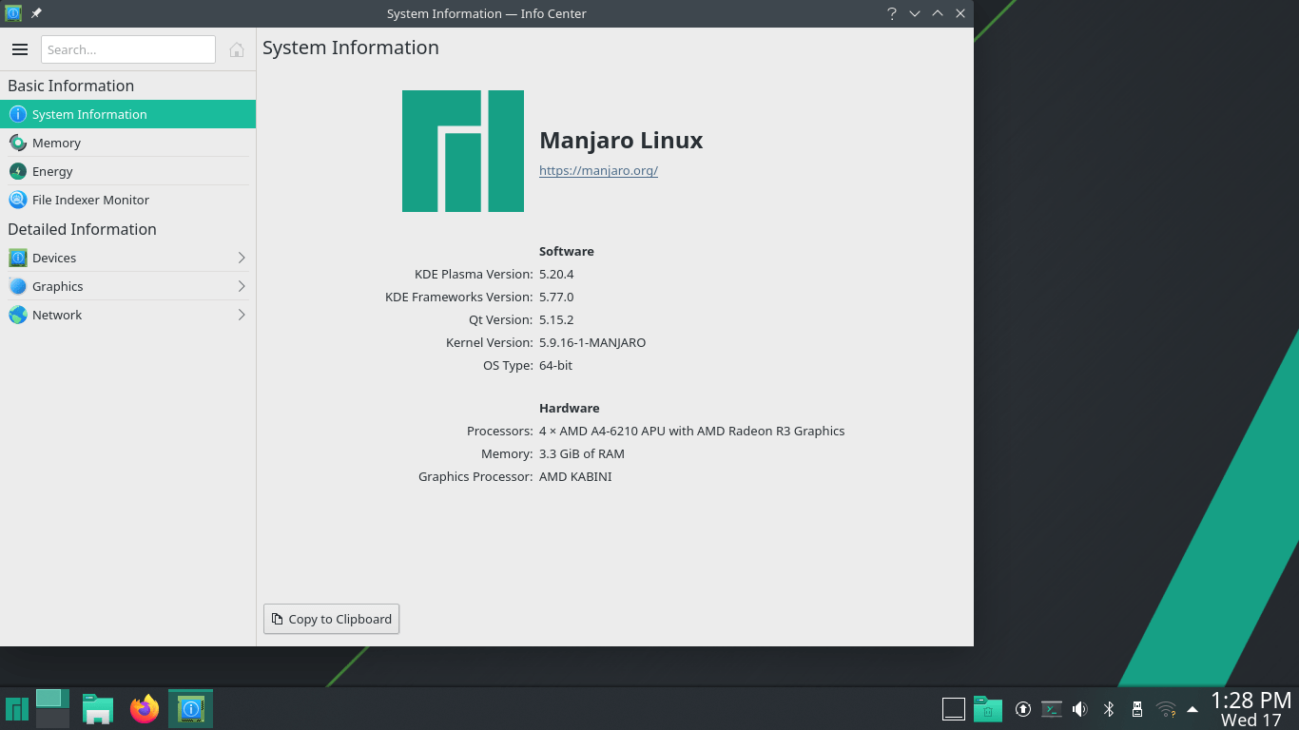This screenshot has width=1299, height=730.
Task: Click the System Information info icon
Action: [17, 114]
